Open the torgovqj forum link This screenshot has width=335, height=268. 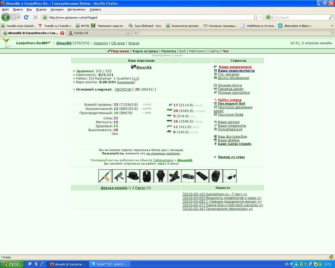[x=161, y=55]
